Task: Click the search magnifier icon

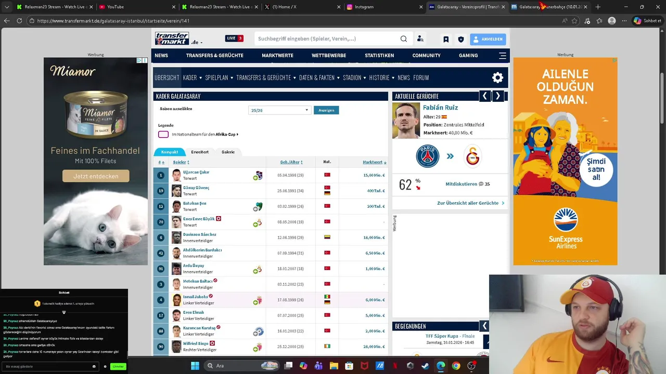Action: click(x=403, y=39)
